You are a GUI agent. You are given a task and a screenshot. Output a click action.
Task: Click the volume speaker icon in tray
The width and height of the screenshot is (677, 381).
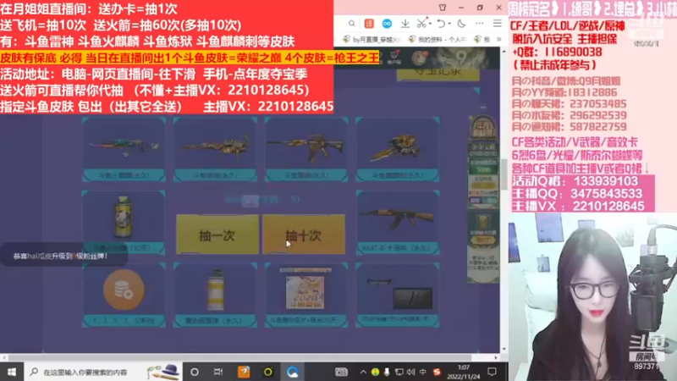[411, 372]
